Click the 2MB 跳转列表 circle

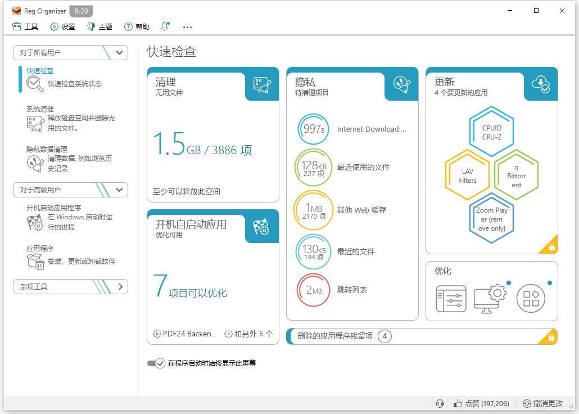click(x=314, y=290)
